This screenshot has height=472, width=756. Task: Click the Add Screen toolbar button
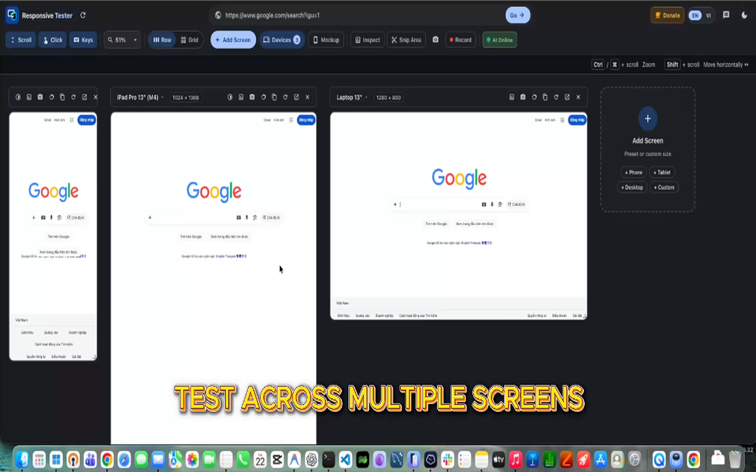233,40
